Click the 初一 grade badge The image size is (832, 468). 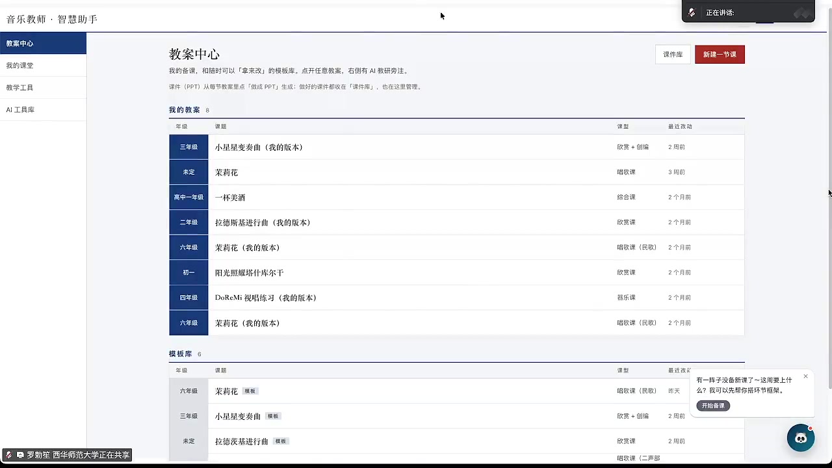pyautogui.click(x=188, y=272)
